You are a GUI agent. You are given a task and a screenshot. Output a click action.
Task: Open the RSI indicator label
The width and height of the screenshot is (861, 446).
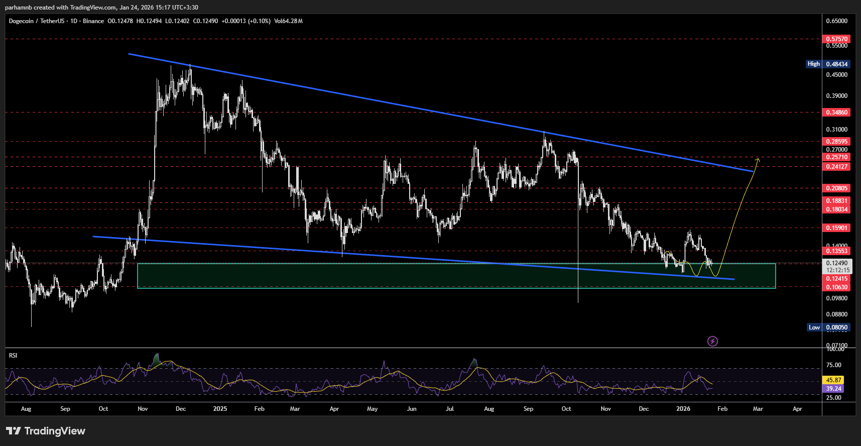(x=13, y=356)
